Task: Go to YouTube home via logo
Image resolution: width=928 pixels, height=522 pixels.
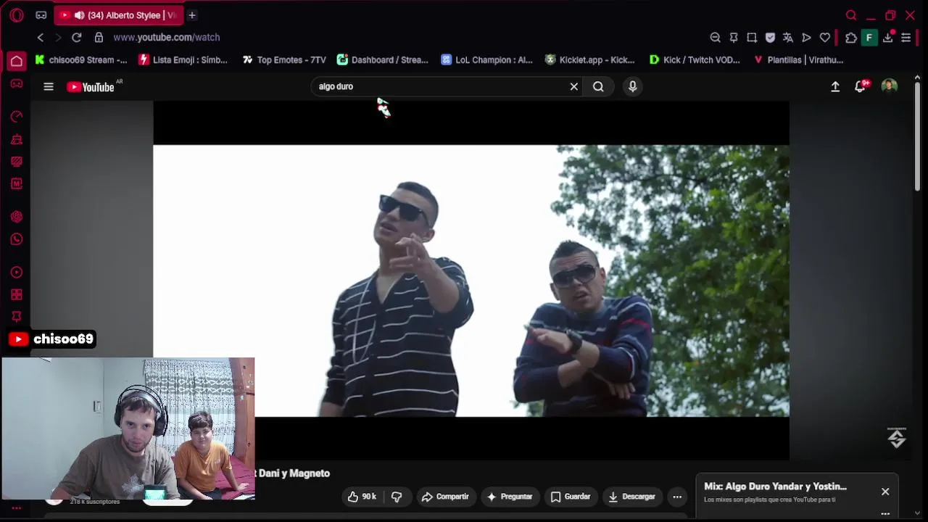Action: [x=91, y=87]
